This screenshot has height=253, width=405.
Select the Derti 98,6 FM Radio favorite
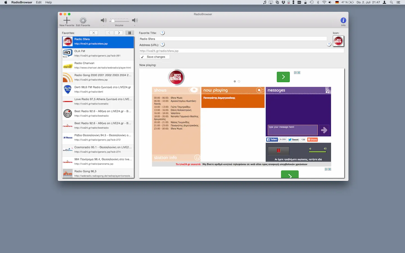tap(98, 90)
